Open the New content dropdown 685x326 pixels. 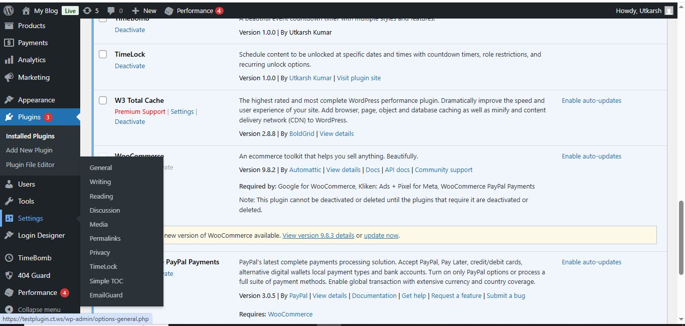[x=144, y=11]
